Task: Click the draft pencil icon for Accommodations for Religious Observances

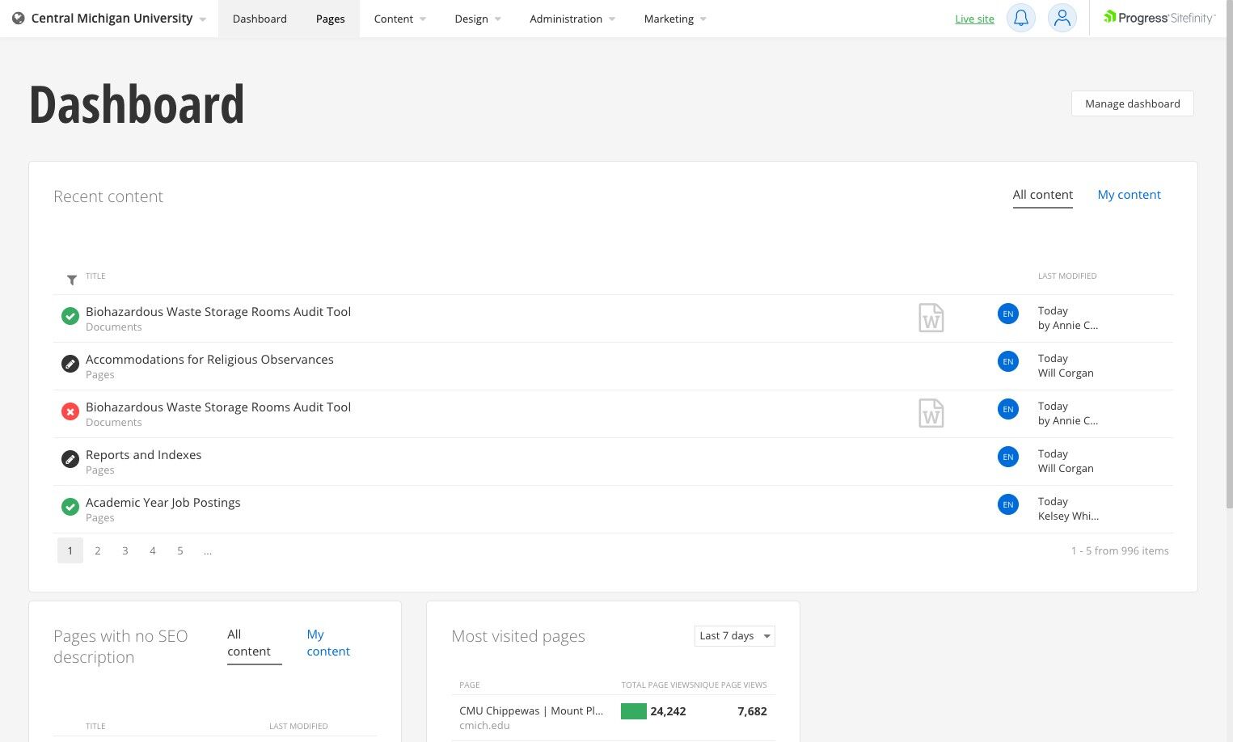Action: tap(70, 364)
